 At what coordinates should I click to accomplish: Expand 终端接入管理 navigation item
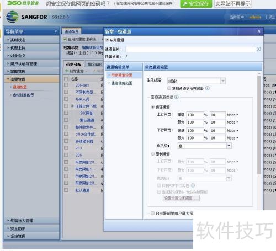pyautogui.click(x=31, y=221)
